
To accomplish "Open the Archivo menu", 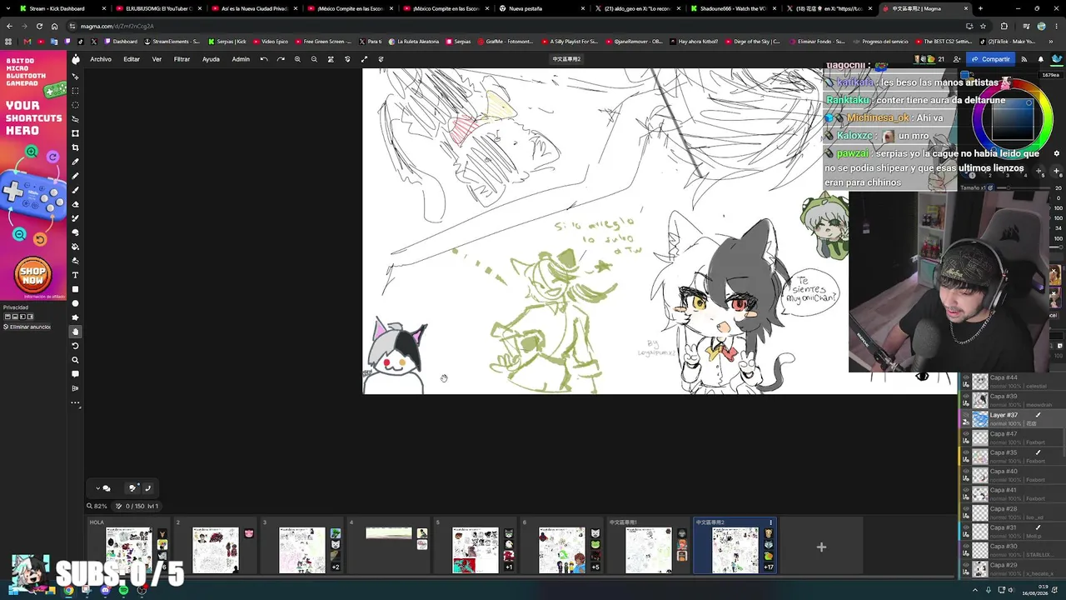I will point(101,59).
